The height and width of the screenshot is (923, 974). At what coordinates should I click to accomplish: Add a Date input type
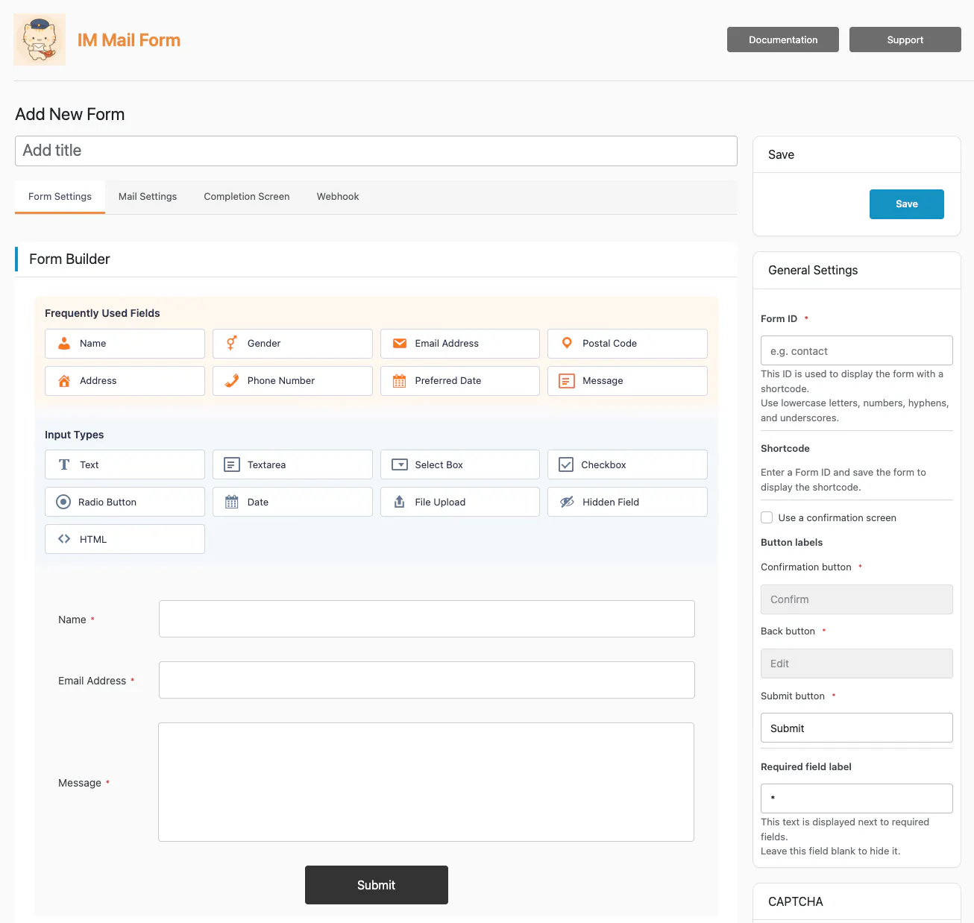coord(292,502)
